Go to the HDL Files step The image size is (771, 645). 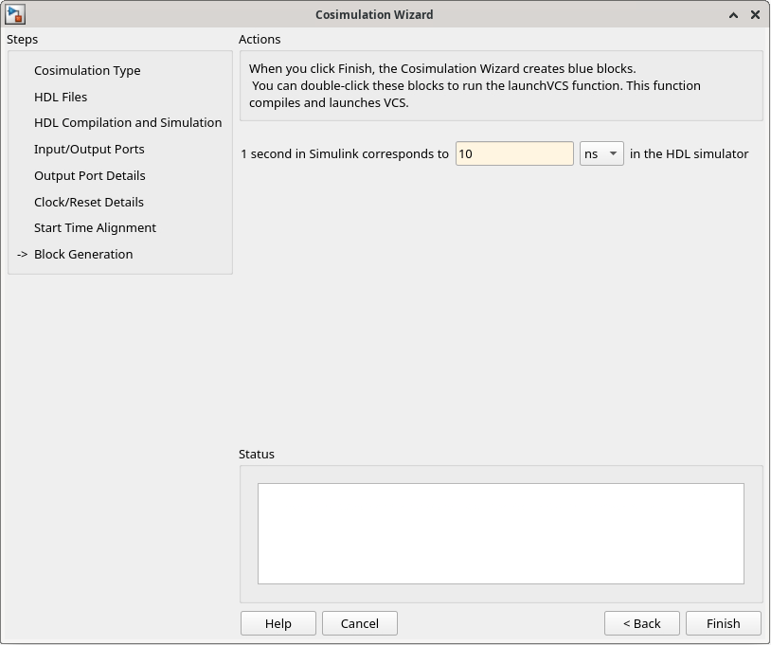pyautogui.click(x=61, y=97)
